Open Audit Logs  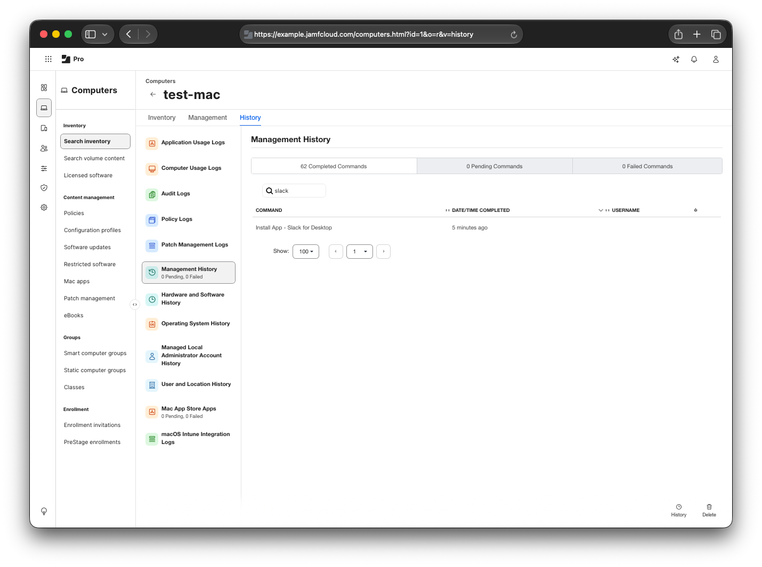pyautogui.click(x=189, y=194)
